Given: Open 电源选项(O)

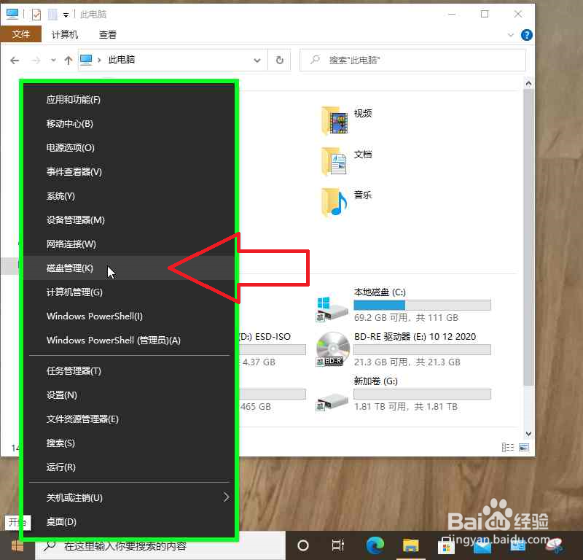Looking at the screenshot, I should (x=129, y=148).
